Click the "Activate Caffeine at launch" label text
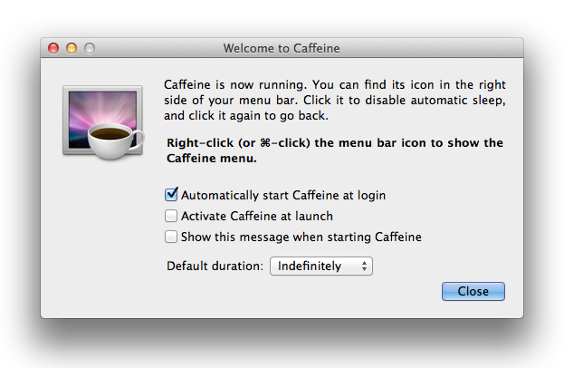This screenshot has width=564, height=368. (257, 216)
